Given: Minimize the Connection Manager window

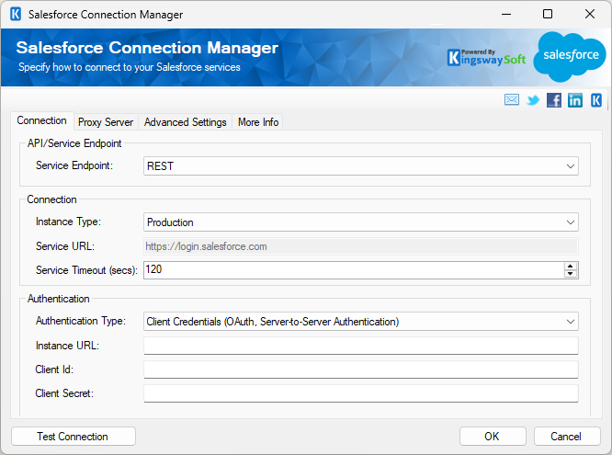Looking at the screenshot, I should point(506,15).
